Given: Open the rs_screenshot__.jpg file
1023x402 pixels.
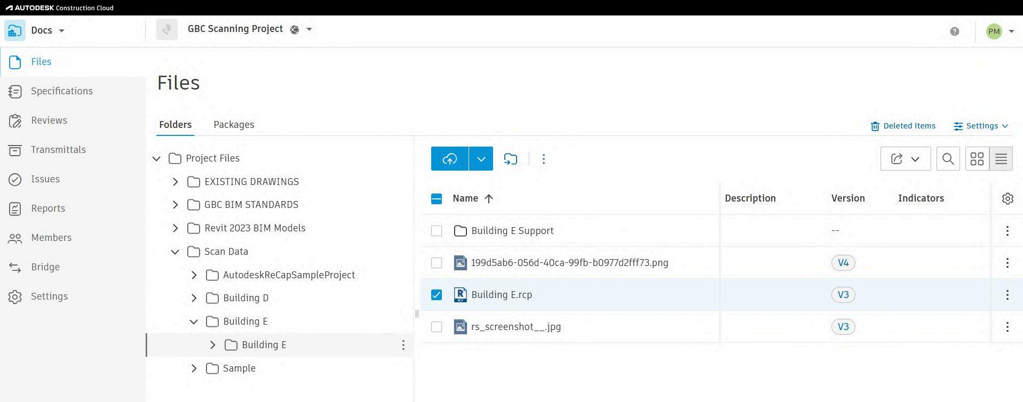Looking at the screenshot, I should point(516,327).
